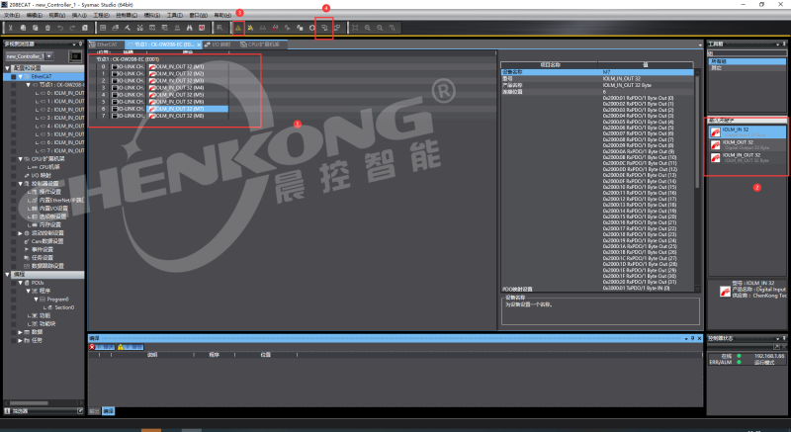Click the Zoom out magnifier icon
The width and height of the screenshot is (791, 432).
coord(380,28)
